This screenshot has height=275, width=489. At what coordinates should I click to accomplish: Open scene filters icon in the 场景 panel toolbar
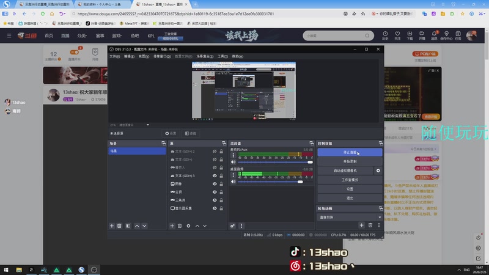tap(128, 226)
